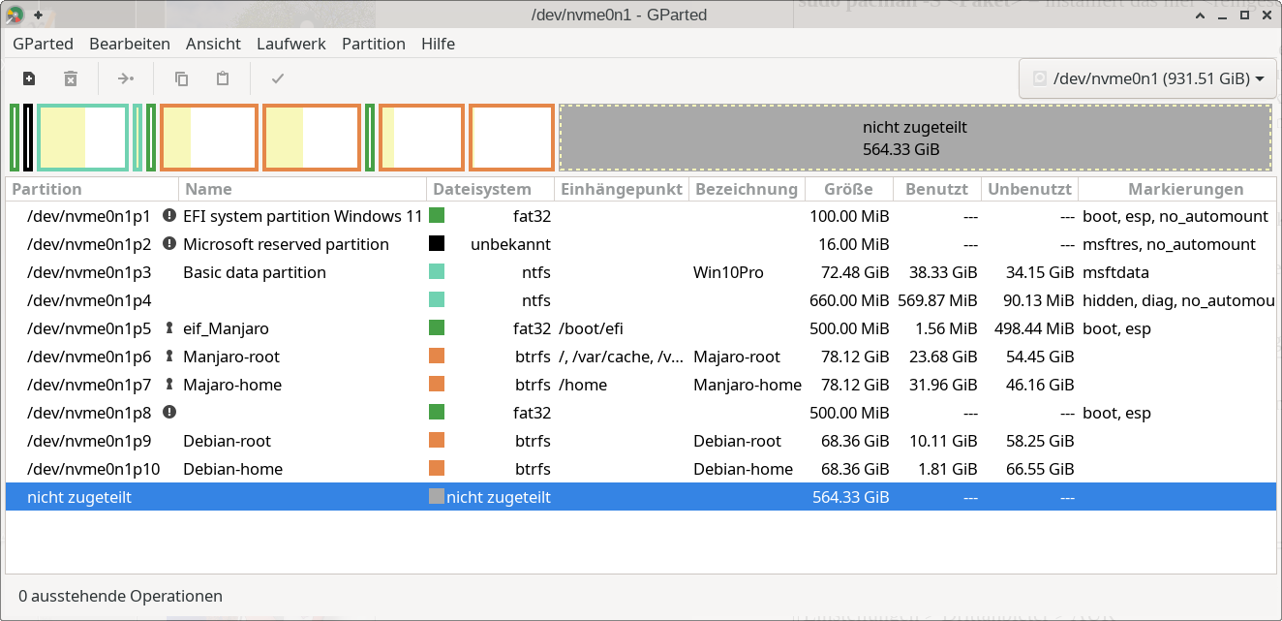
Task: Click name 'Microsoft reserved partition'
Action: [x=286, y=244]
